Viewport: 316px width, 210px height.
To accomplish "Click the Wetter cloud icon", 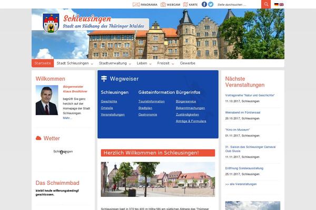I will pos(38,138).
